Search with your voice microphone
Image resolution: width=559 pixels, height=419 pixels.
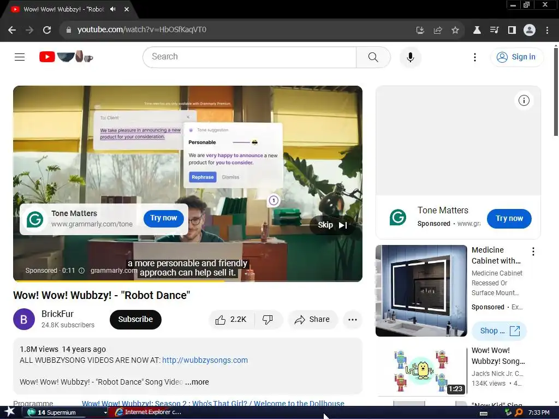pos(411,57)
